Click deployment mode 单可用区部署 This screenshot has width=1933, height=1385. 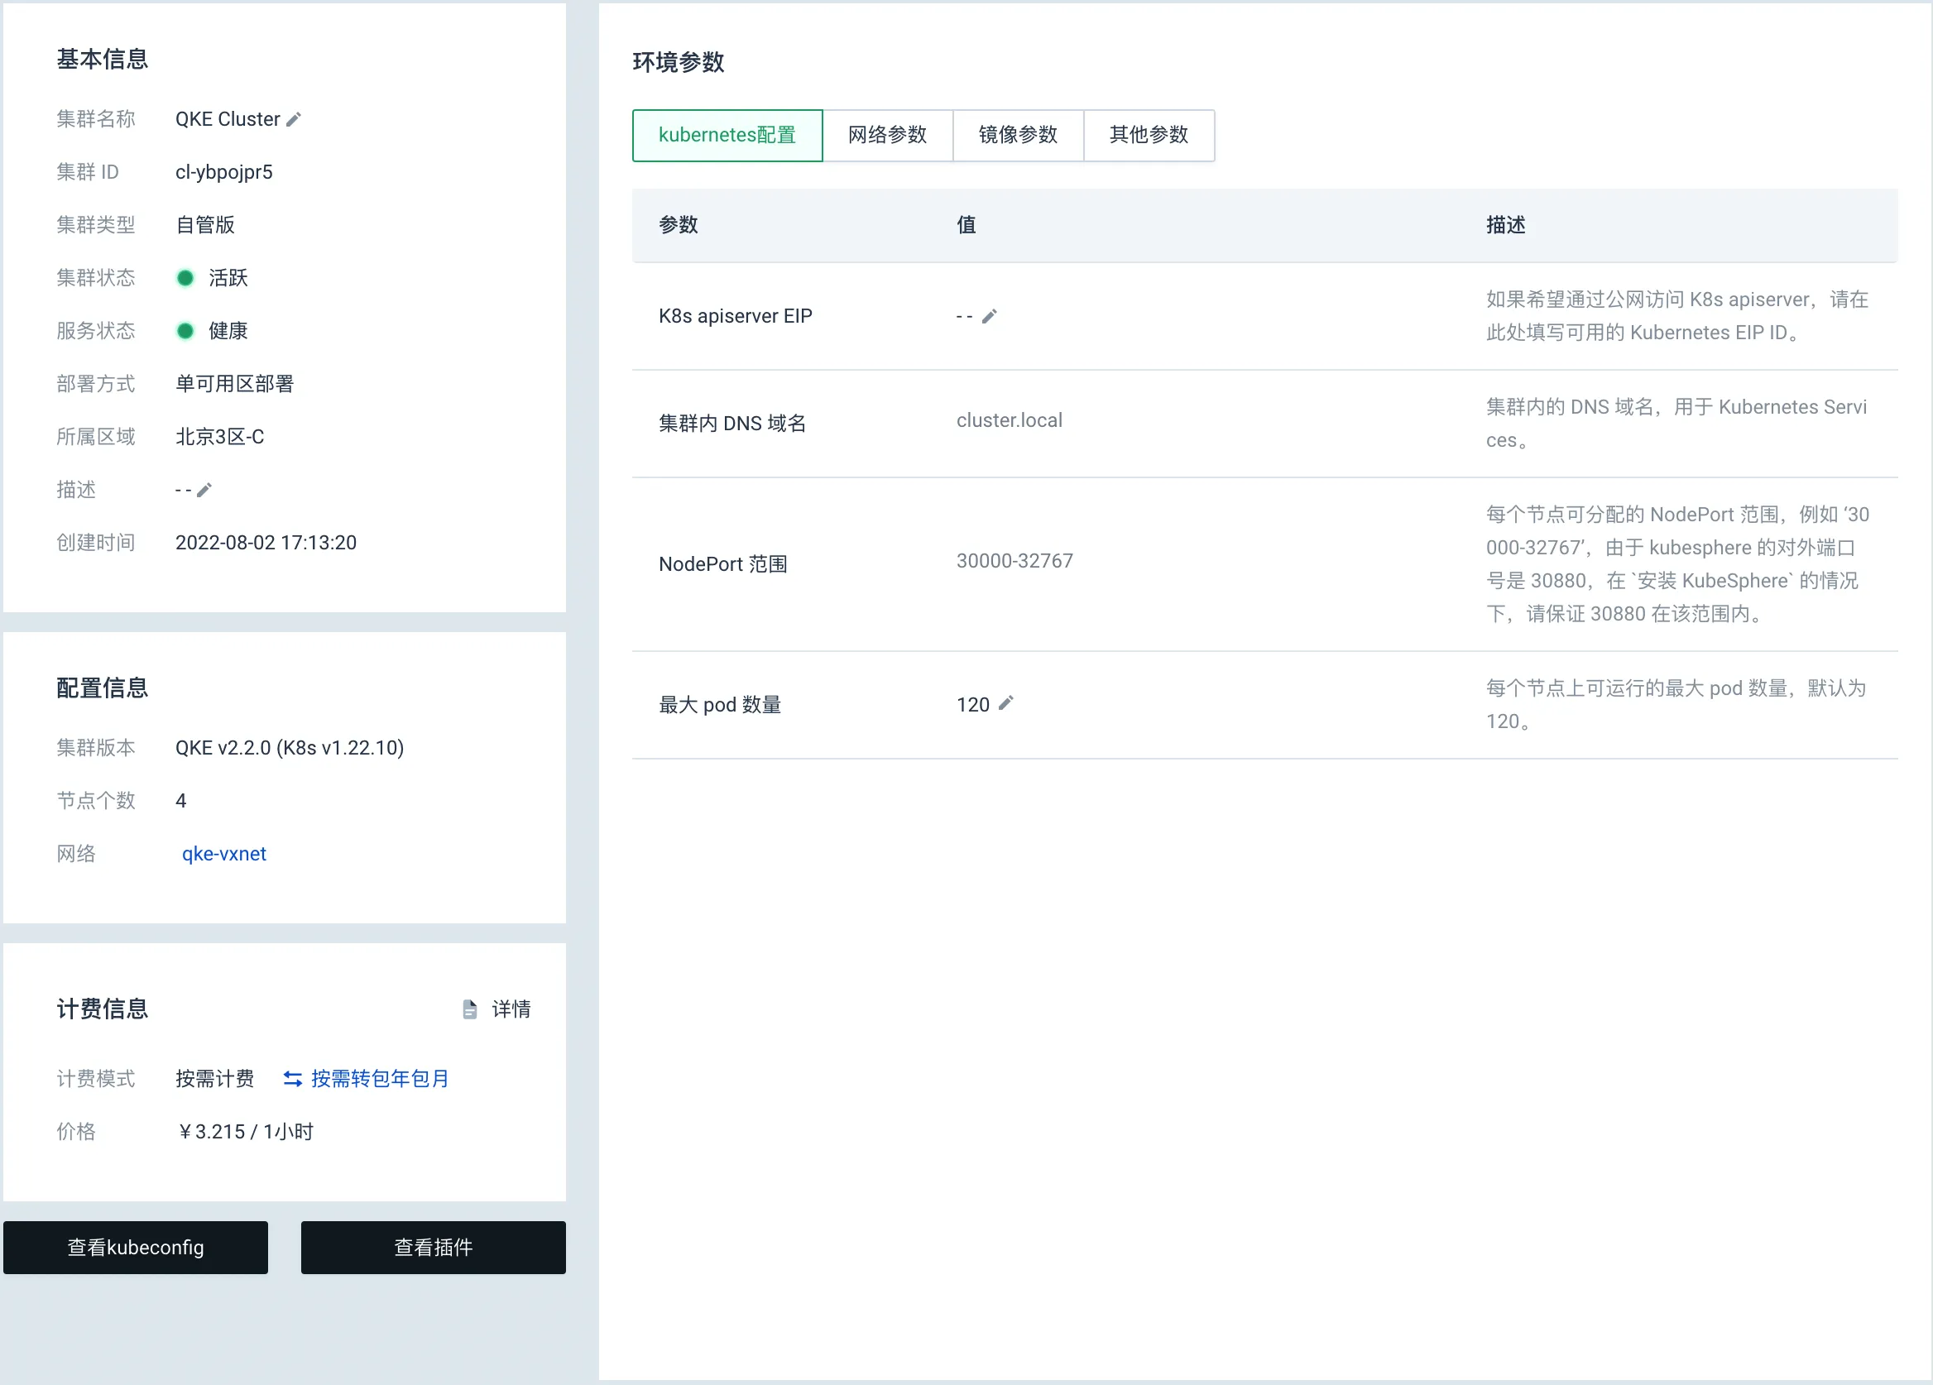pos(234,384)
